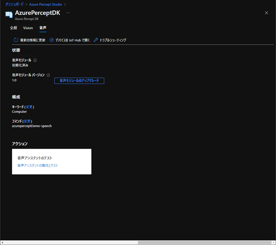Switch to the Vision tab
The image size is (276, 245).
[x=28, y=28]
